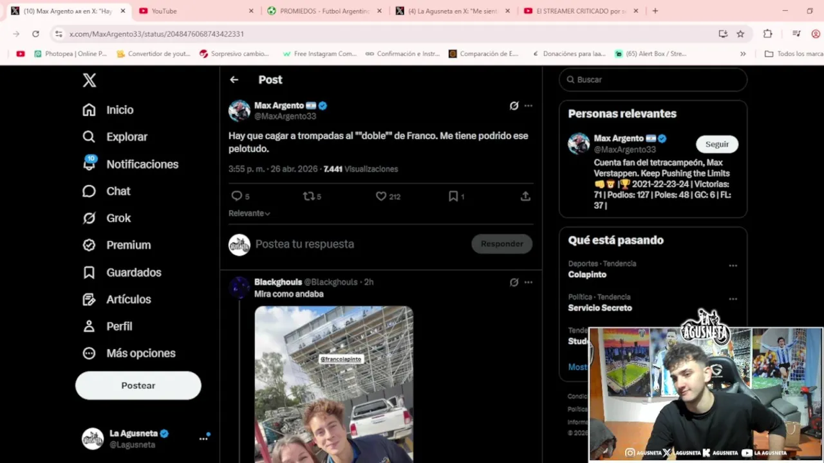Open the browser extensions puzzle icon
The width and height of the screenshot is (824, 463).
pos(767,34)
